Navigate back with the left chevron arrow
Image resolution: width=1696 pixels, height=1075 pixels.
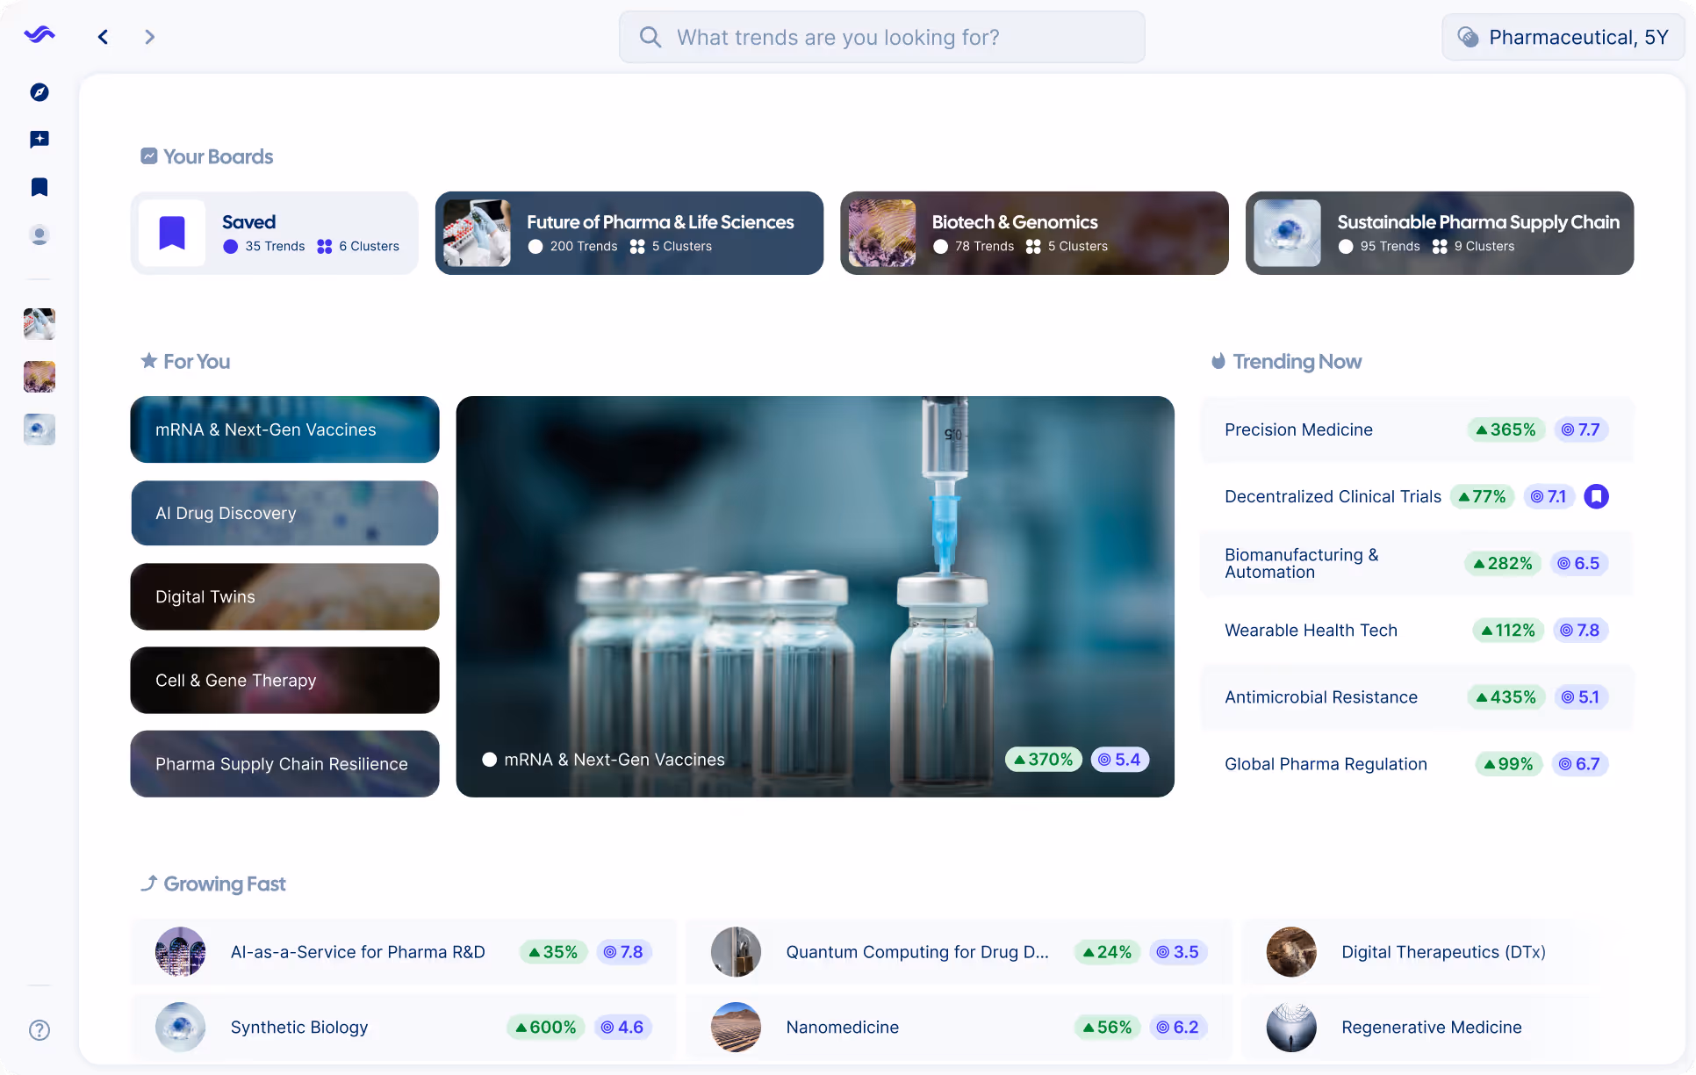tap(103, 37)
